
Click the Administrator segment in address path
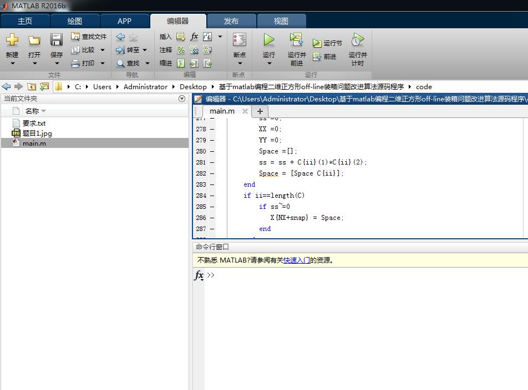(145, 87)
